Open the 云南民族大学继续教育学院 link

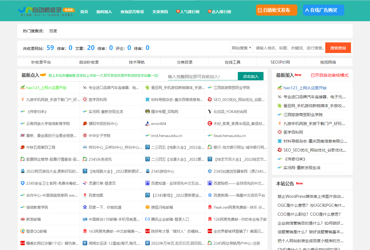click(x=48, y=124)
